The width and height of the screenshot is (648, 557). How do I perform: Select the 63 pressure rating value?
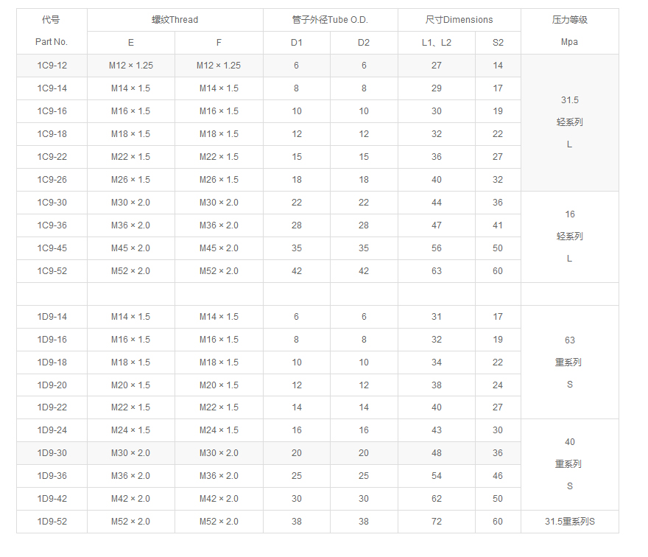[569, 340]
